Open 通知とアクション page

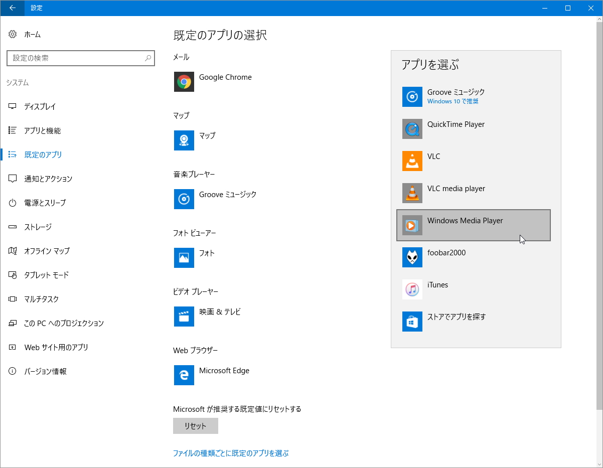tap(48, 179)
